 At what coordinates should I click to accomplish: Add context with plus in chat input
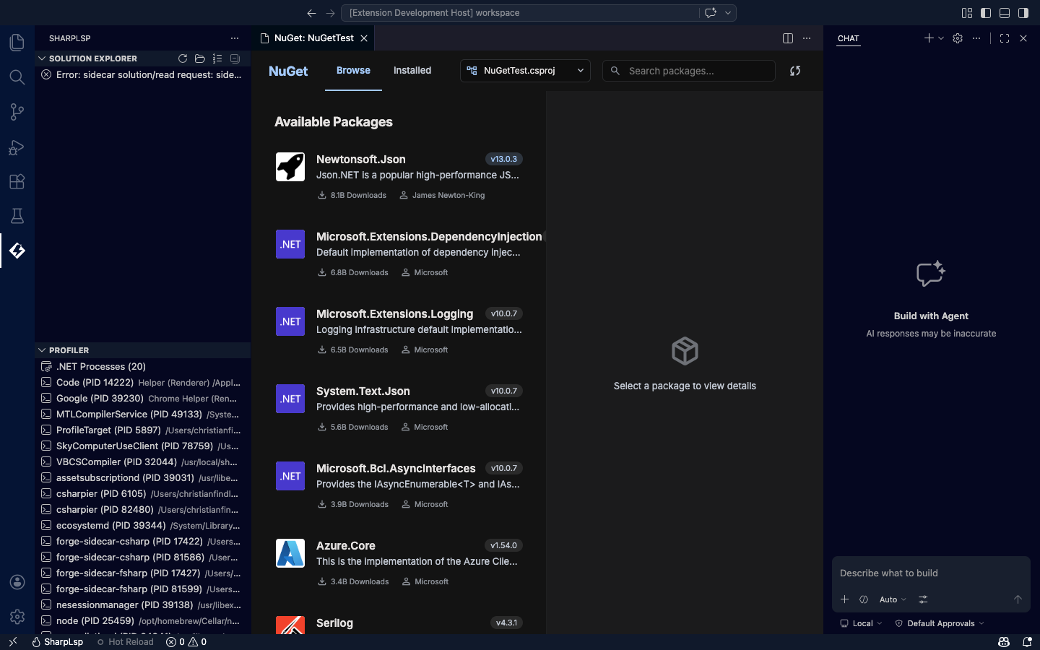[844, 599]
